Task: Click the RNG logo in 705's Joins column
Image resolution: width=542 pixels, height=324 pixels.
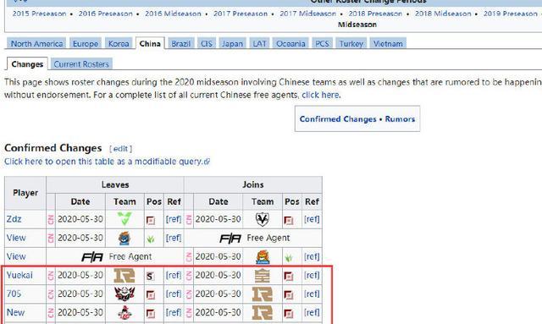Action: [263, 294]
